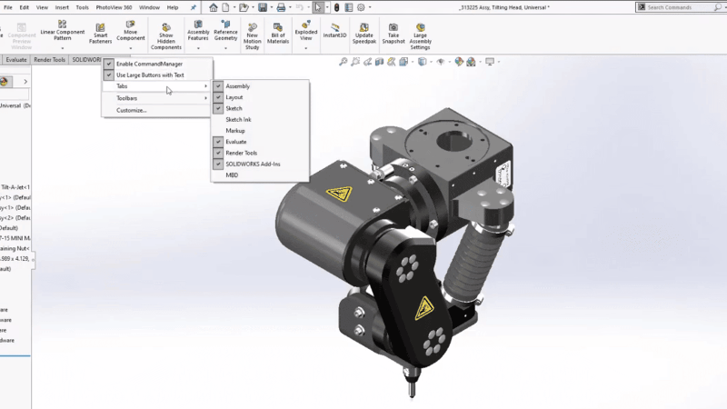The height and width of the screenshot is (409, 727).
Task: Select the Instant3D tool
Action: coord(335,31)
